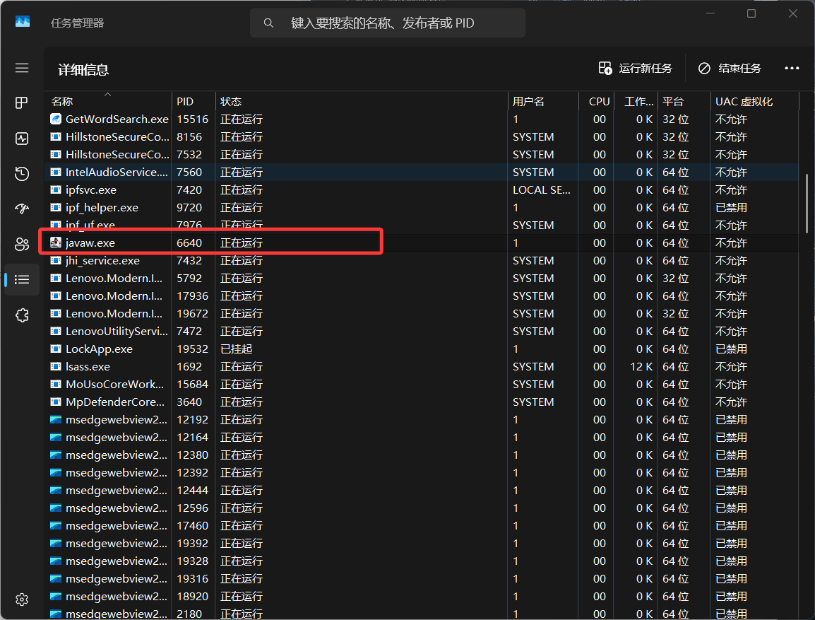Select the lsass.exe process row

88,367
